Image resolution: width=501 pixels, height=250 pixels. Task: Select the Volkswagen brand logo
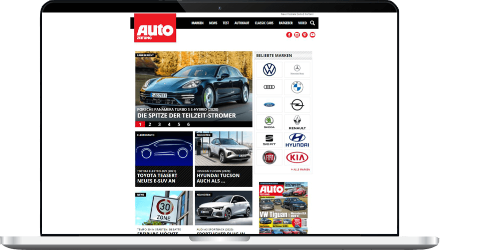click(270, 69)
